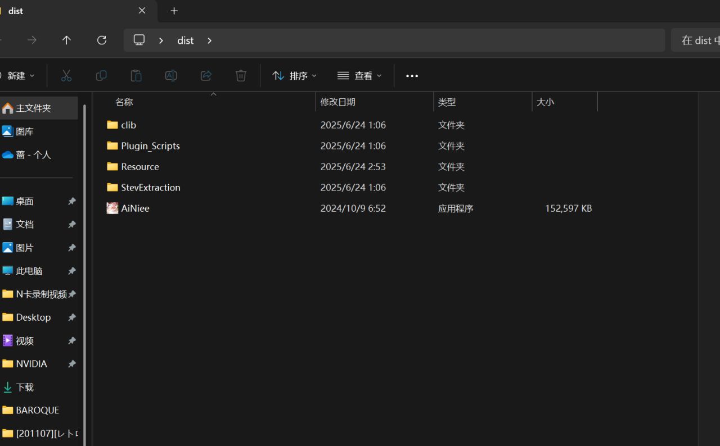This screenshot has height=446, width=720.
Task: Click the Cut scissors icon in toolbar
Action: (x=66, y=75)
